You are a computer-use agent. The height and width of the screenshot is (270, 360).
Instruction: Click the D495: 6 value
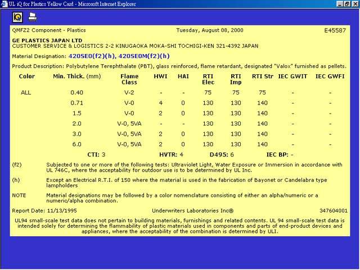point(222,155)
